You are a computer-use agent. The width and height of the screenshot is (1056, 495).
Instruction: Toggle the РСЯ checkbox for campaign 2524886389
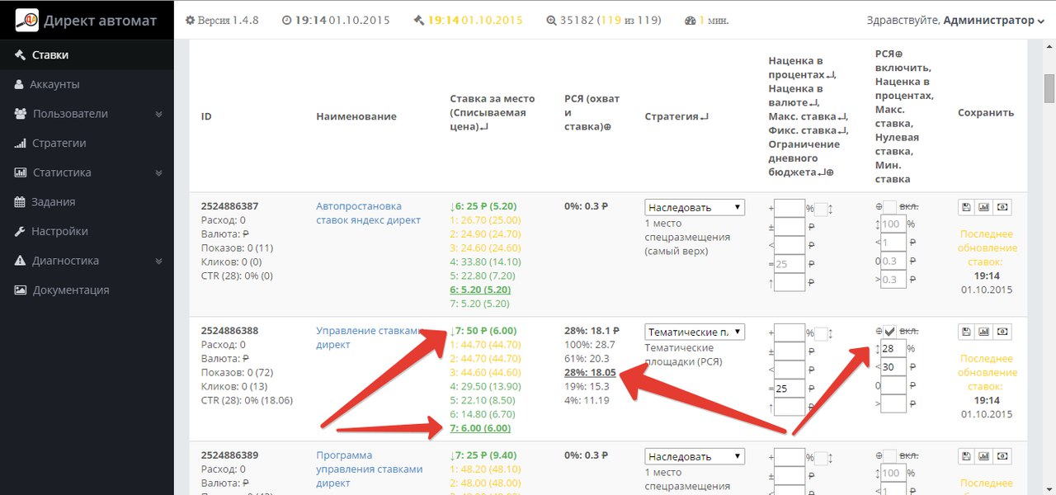coord(889,455)
